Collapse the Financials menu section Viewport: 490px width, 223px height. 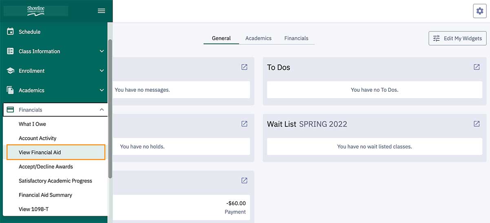55,110
